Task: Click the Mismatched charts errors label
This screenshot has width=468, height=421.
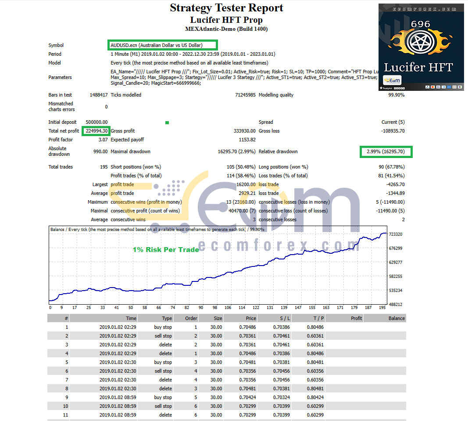Action: tap(61, 106)
